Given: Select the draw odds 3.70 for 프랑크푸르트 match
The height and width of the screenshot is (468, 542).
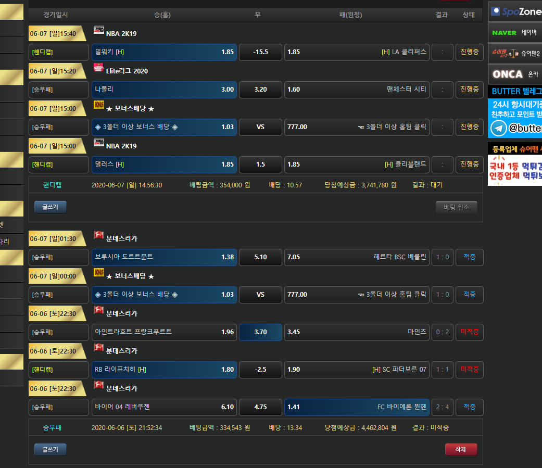Looking at the screenshot, I should (x=260, y=332).
